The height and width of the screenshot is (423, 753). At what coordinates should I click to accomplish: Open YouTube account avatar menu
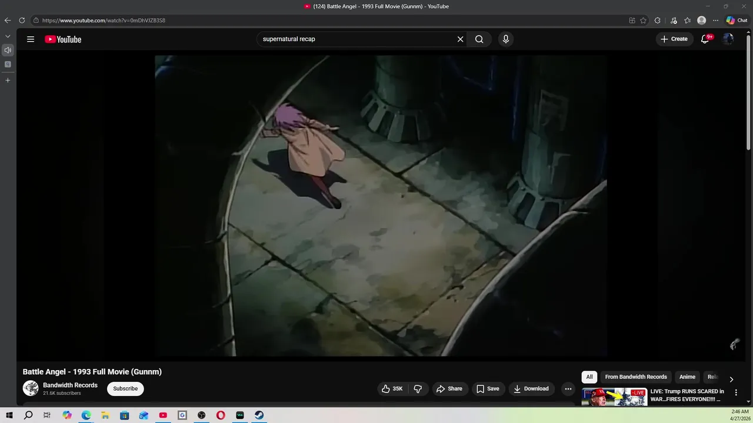[x=728, y=39]
